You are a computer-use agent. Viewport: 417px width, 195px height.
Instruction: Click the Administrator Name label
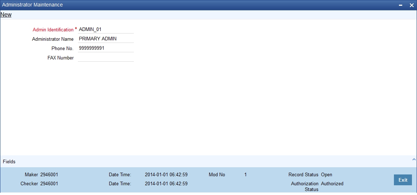[x=53, y=39]
